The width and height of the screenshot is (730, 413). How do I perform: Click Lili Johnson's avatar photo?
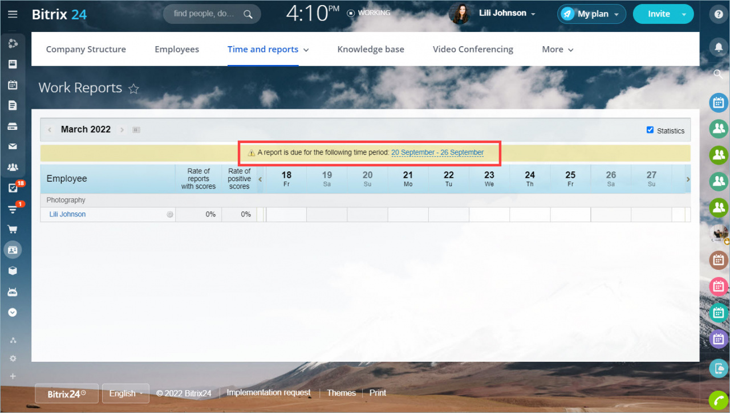point(460,14)
